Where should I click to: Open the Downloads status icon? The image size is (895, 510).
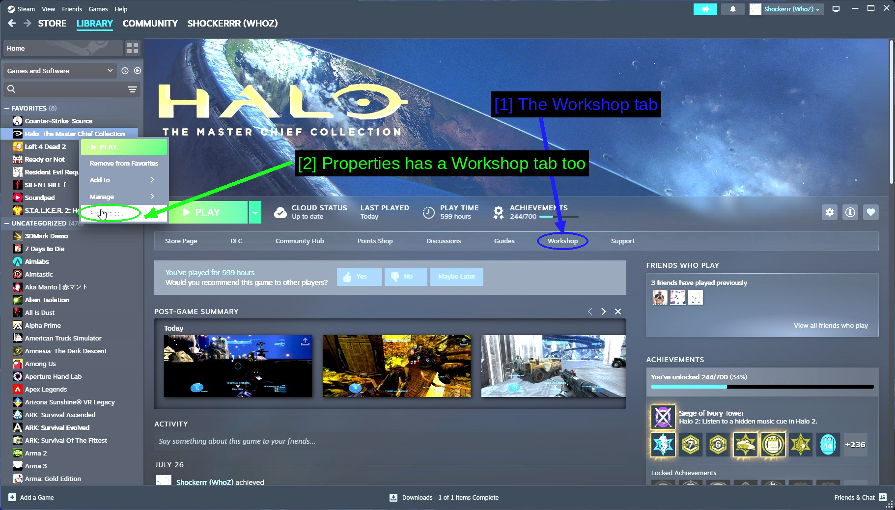pos(393,497)
